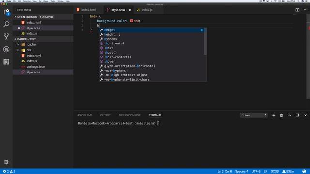Click into the terminal prompt line
The height and width of the screenshot is (174, 310).
coord(119,123)
